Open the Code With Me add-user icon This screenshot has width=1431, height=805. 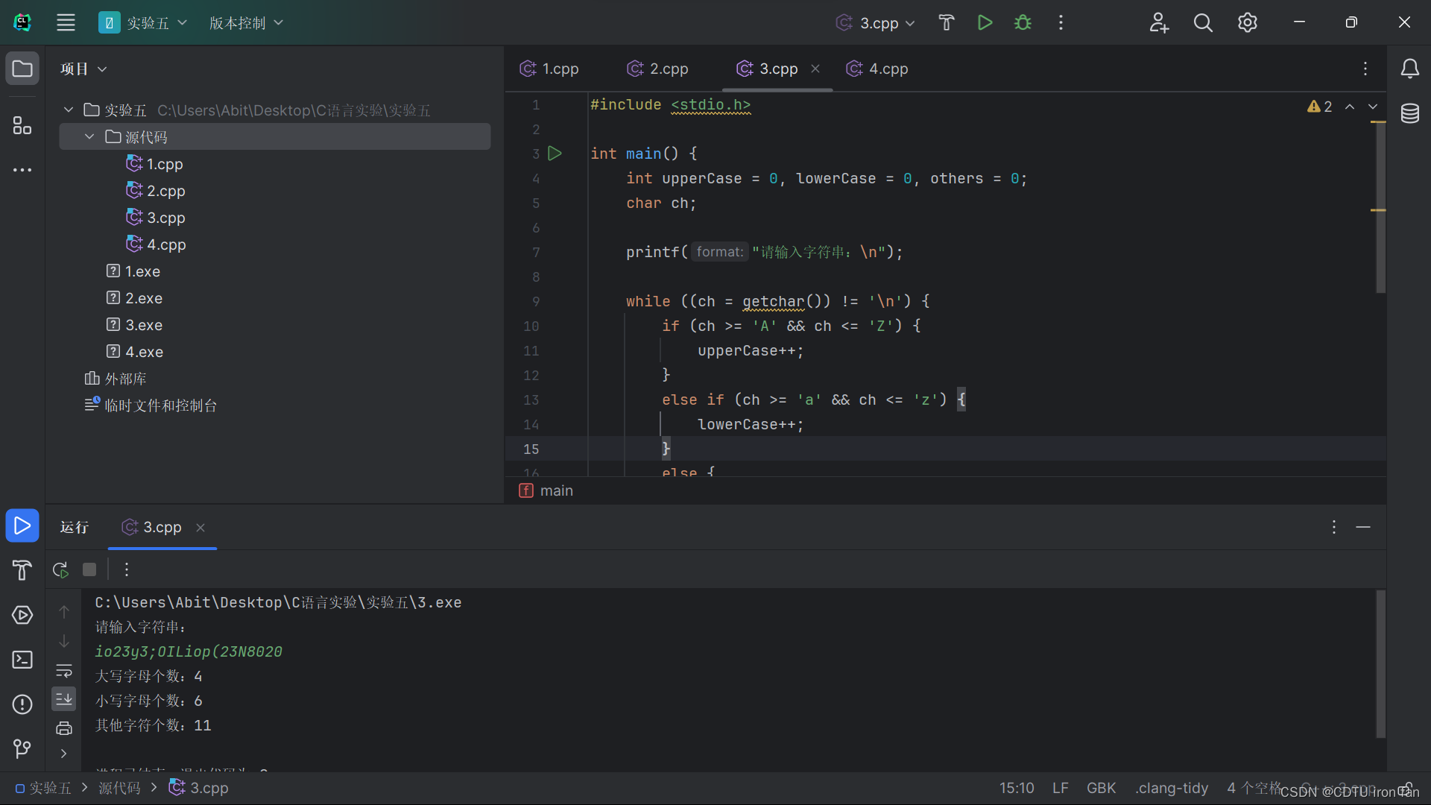pos(1158,22)
